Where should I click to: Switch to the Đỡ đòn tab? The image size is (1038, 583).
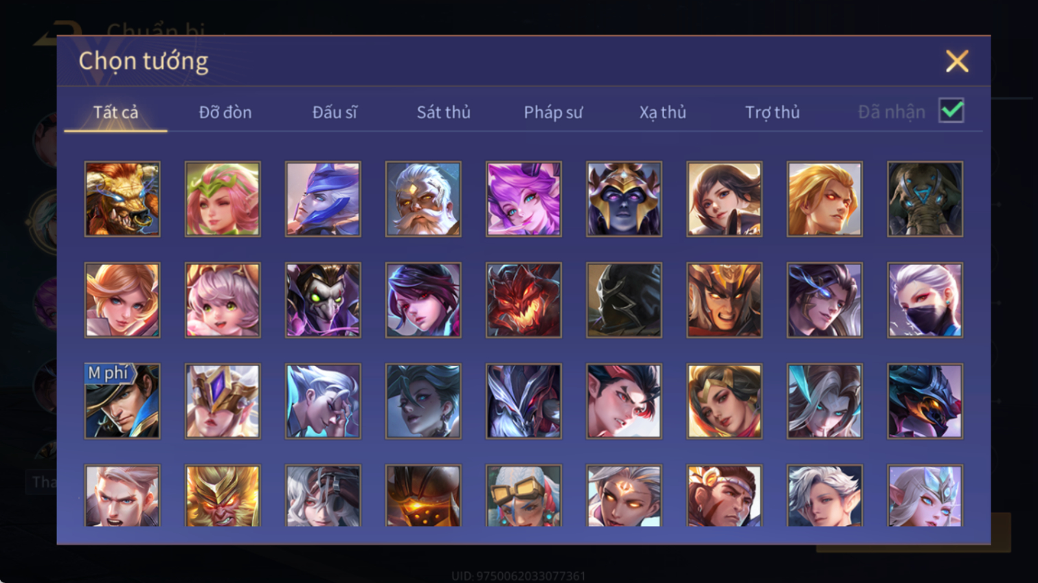[x=225, y=112]
